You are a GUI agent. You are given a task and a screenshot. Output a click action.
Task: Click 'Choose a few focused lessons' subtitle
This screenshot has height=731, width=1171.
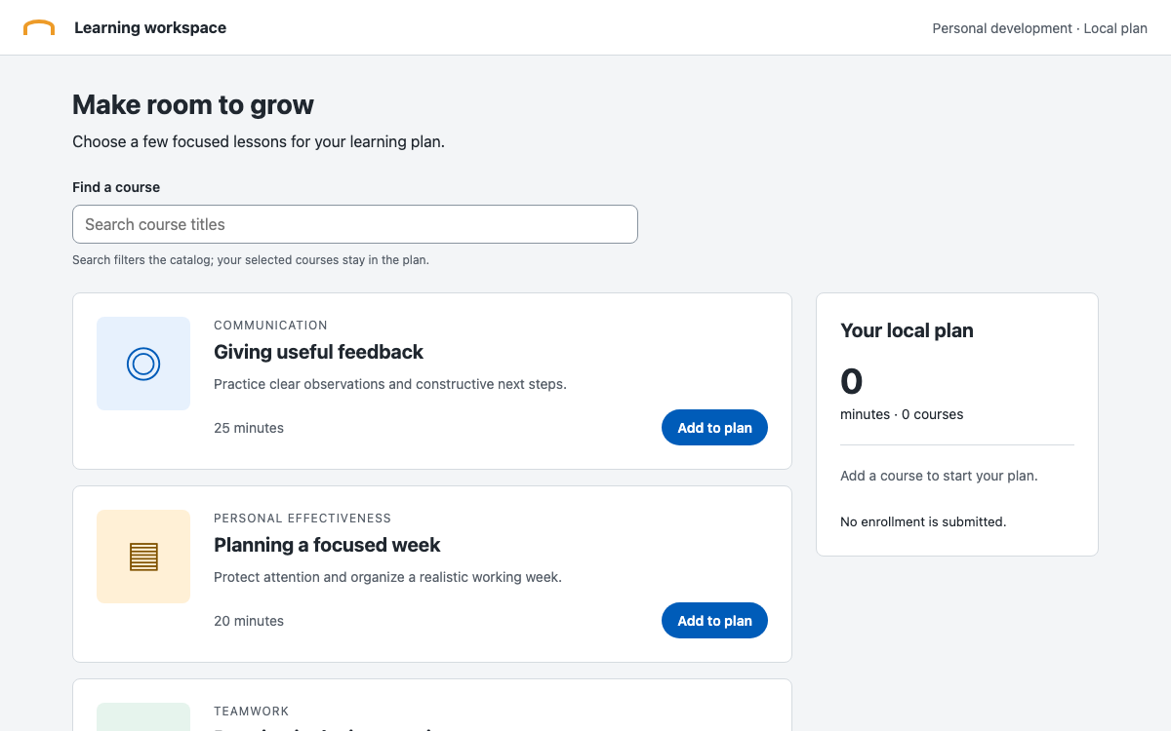pyautogui.click(x=259, y=142)
